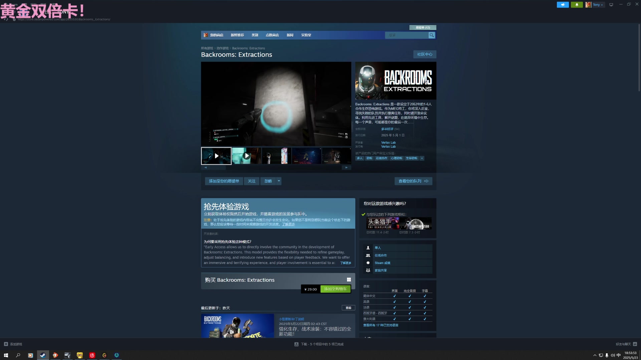Open the 多半好评 reviews link
This screenshot has width=641, height=360.
click(387, 129)
